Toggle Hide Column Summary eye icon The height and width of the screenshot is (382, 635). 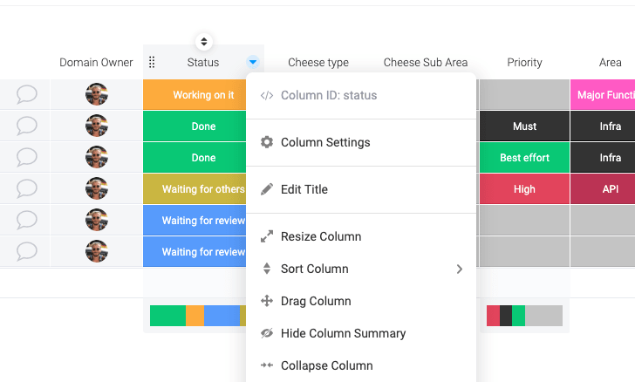pyautogui.click(x=267, y=333)
